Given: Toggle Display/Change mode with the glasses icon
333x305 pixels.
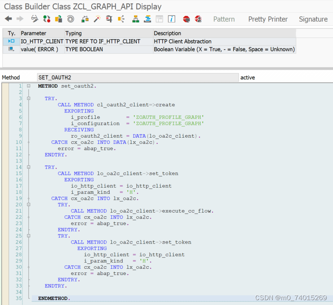Looking at the screenshot, I should (35, 18).
